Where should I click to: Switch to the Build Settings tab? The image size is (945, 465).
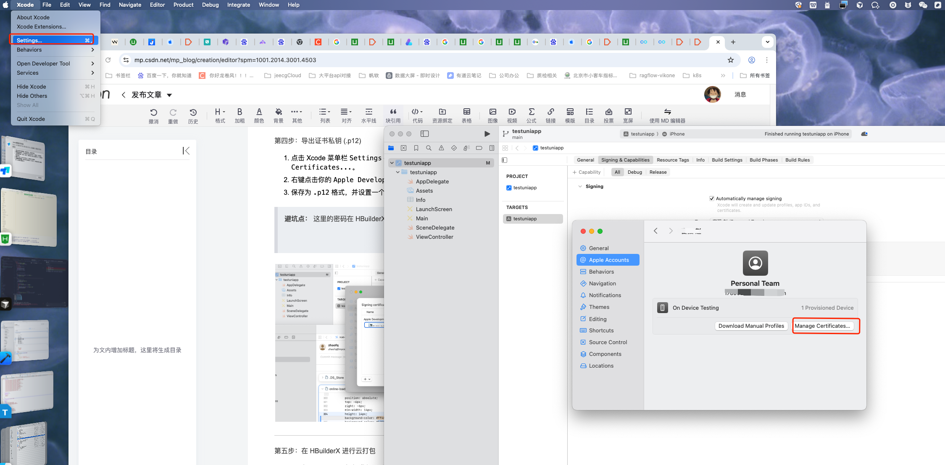pyautogui.click(x=727, y=160)
